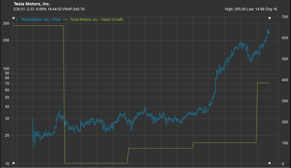Click the Low: 14.98 readout
291x168 pixels.
click(x=255, y=9)
